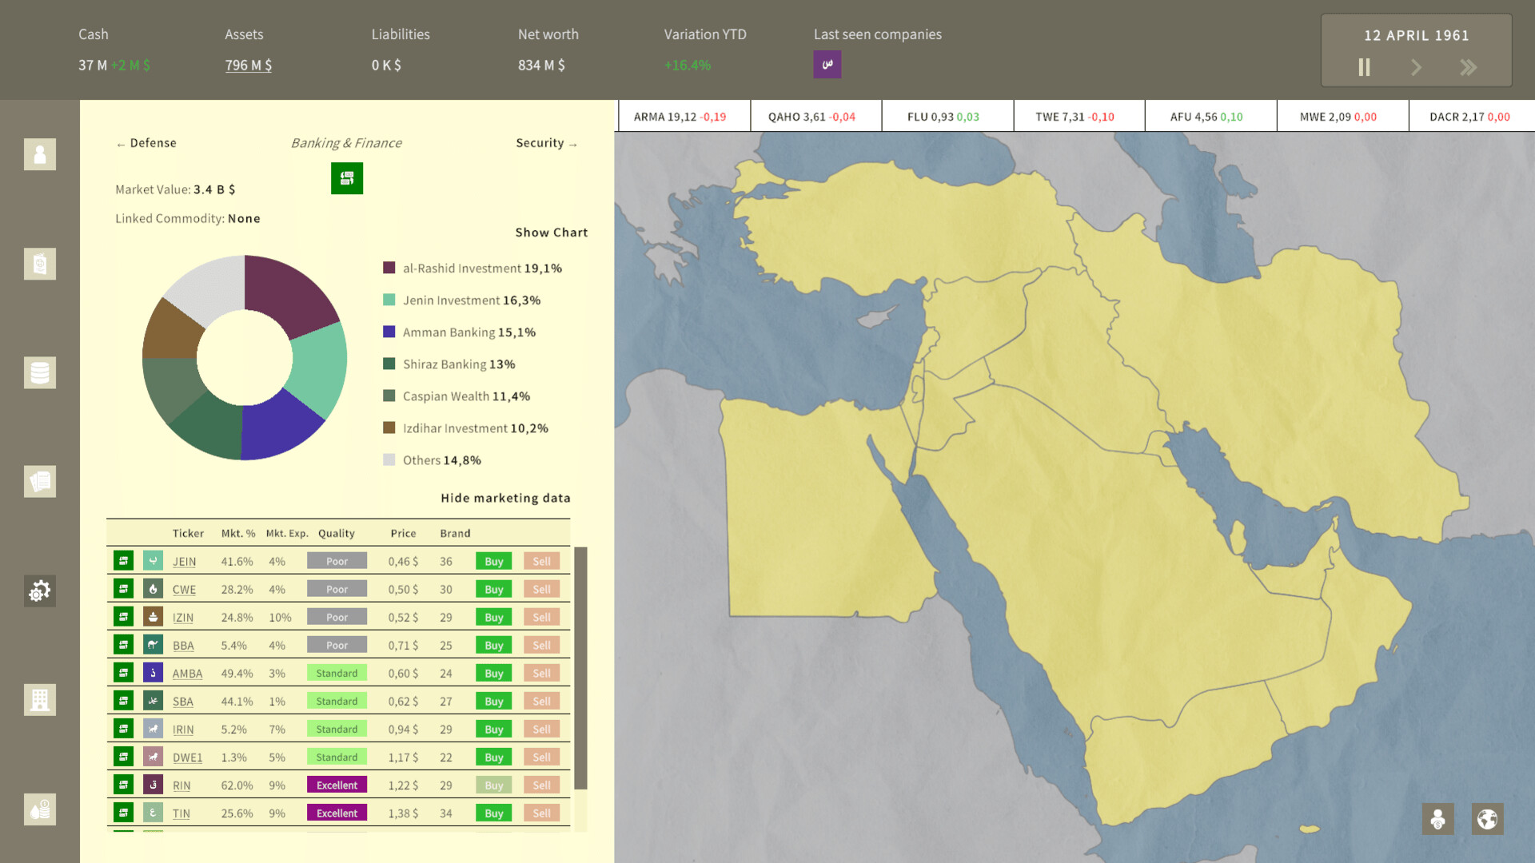Pause the game simulation

point(1364,68)
